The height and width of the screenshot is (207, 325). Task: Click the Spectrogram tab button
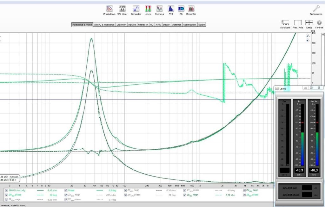point(190,24)
